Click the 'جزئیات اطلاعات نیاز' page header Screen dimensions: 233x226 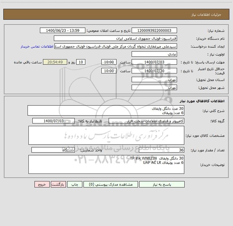tap(206, 15)
